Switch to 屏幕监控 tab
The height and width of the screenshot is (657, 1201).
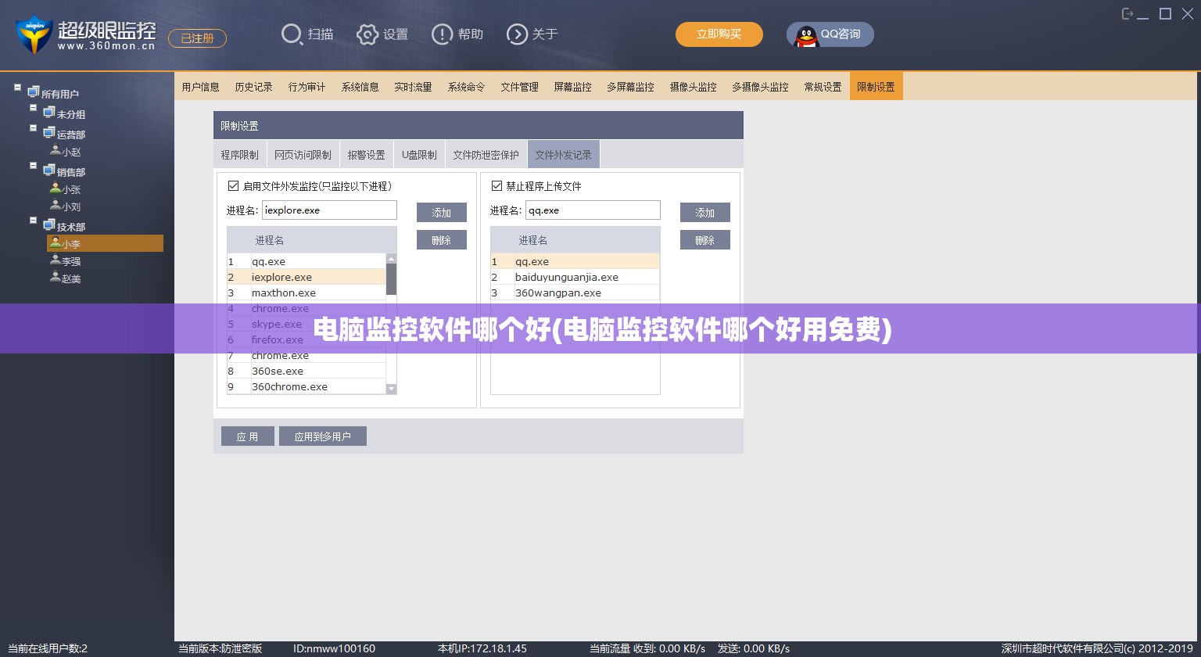point(573,87)
